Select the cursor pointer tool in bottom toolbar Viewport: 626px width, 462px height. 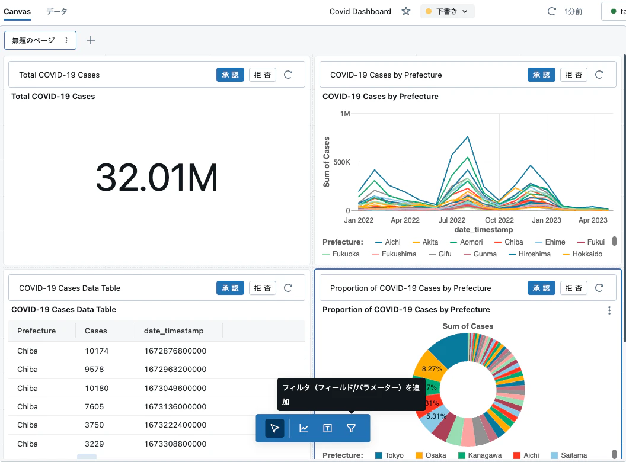(274, 428)
